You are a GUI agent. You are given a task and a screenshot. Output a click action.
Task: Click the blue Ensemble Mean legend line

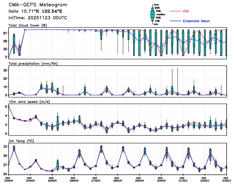click(x=175, y=21)
